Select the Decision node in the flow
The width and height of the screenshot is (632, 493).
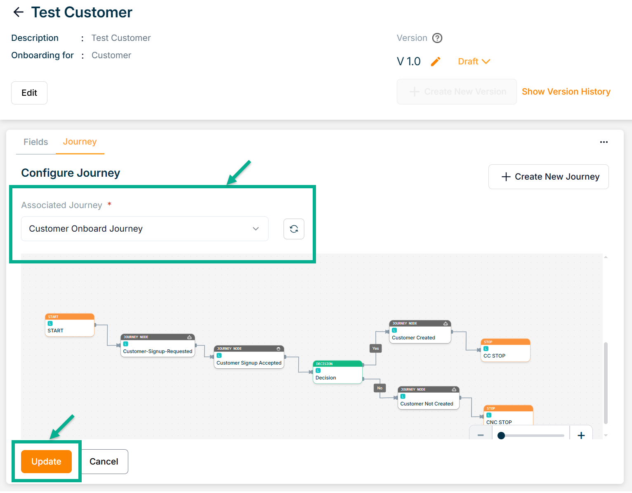[337, 372]
